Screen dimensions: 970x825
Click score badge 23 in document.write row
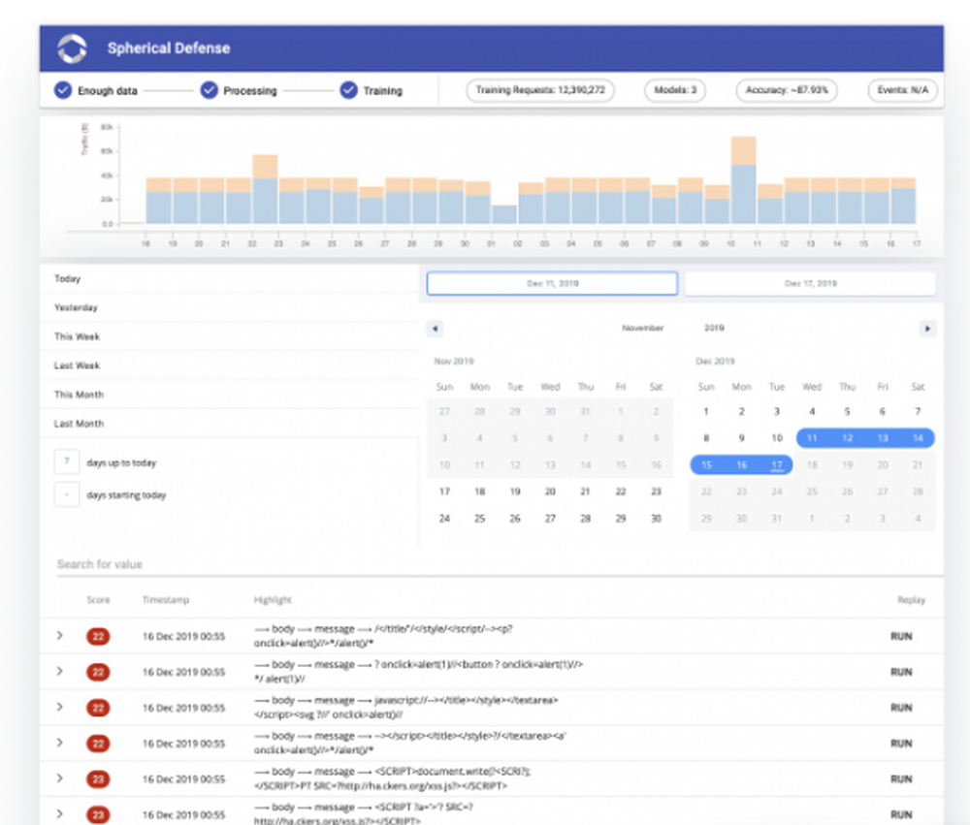98,779
